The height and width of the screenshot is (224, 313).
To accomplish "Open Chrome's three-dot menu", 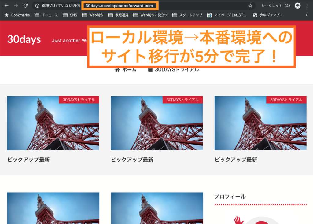I will click(x=307, y=6).
